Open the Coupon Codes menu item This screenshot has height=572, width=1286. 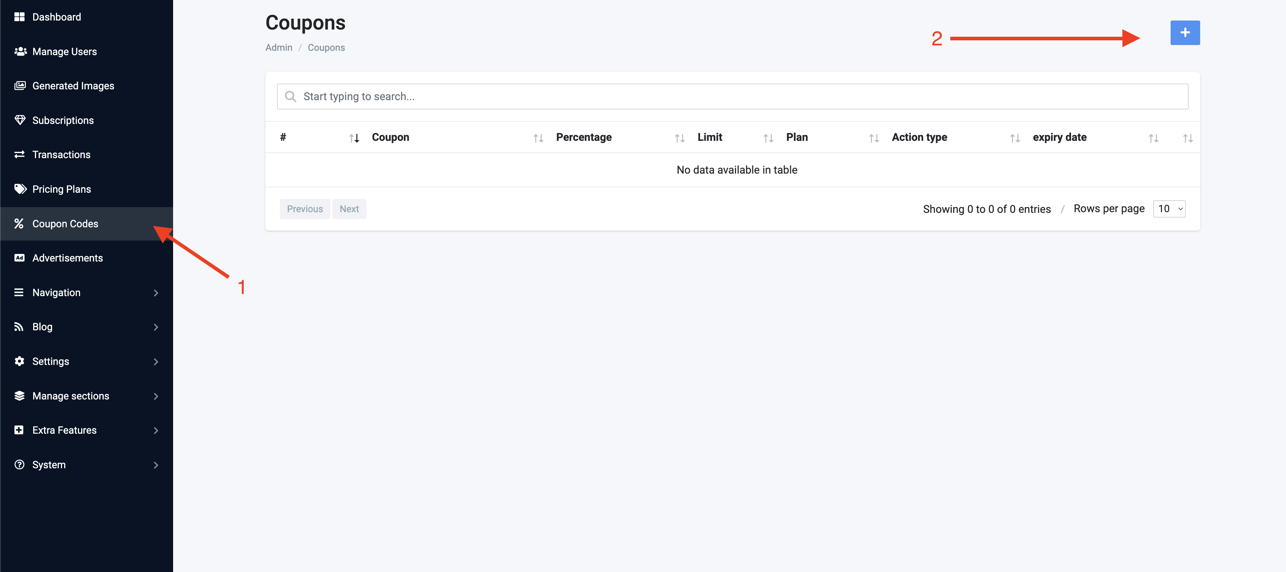coord(65,224)
